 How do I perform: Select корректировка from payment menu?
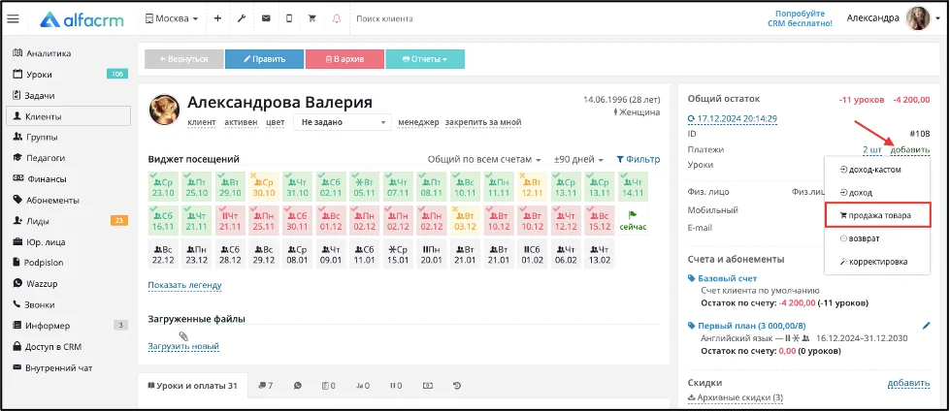click(x=876, y=262)
